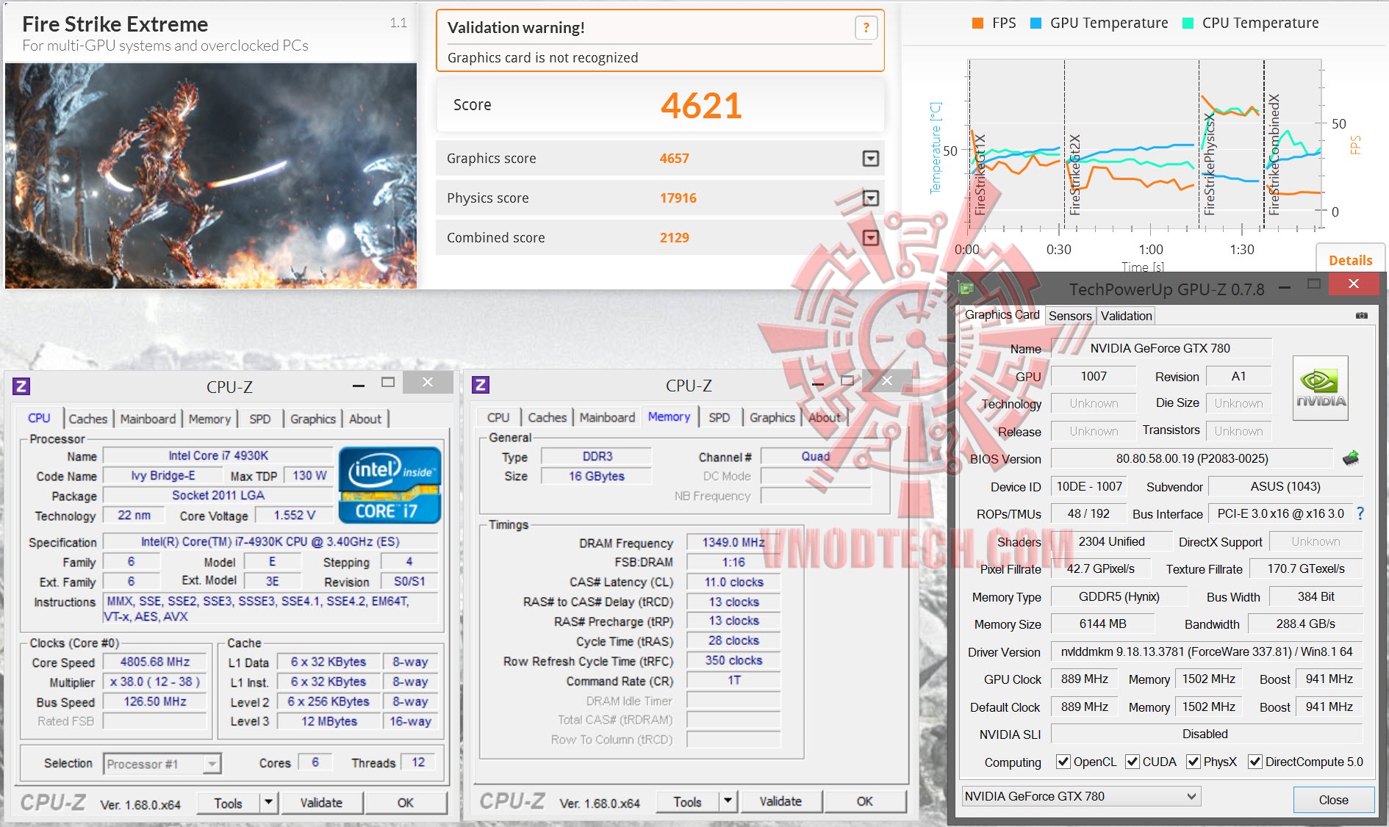Image resolution: width=1389 pixels, height=827 pixels.
Task: Click the CPU Name value Intel Core i7 4930K
Action: tap(218, 455)
